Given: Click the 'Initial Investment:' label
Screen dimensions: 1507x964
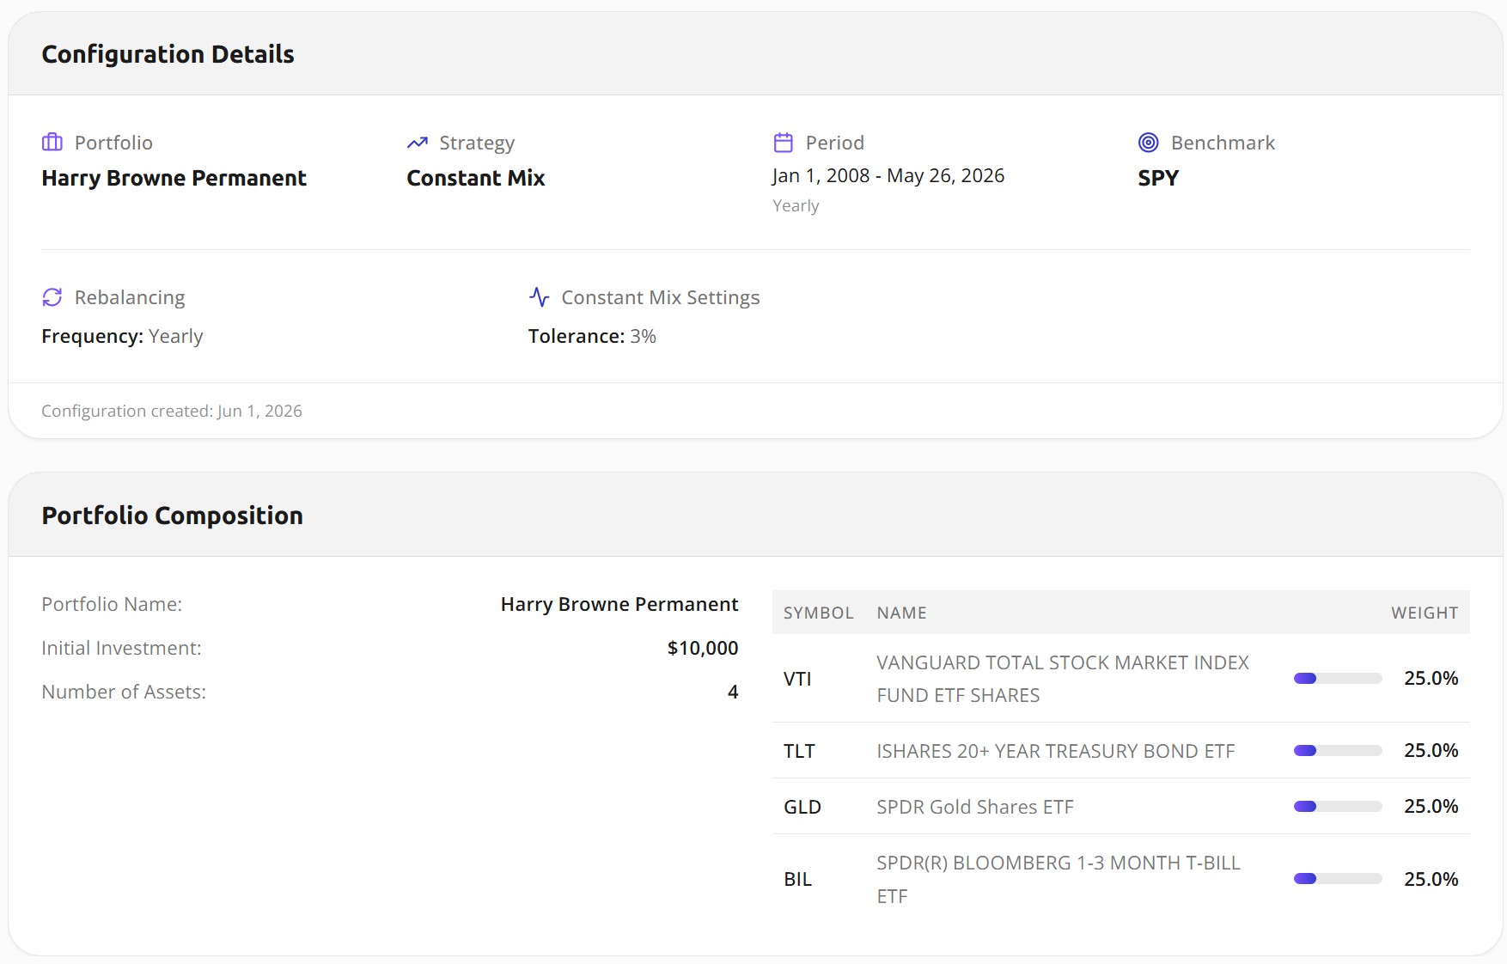Looking at the screenshot, I should point(121,648).
